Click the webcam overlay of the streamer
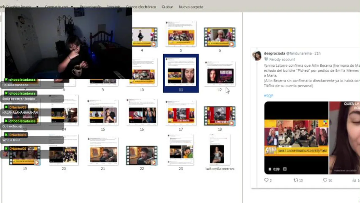 [68, 43]
